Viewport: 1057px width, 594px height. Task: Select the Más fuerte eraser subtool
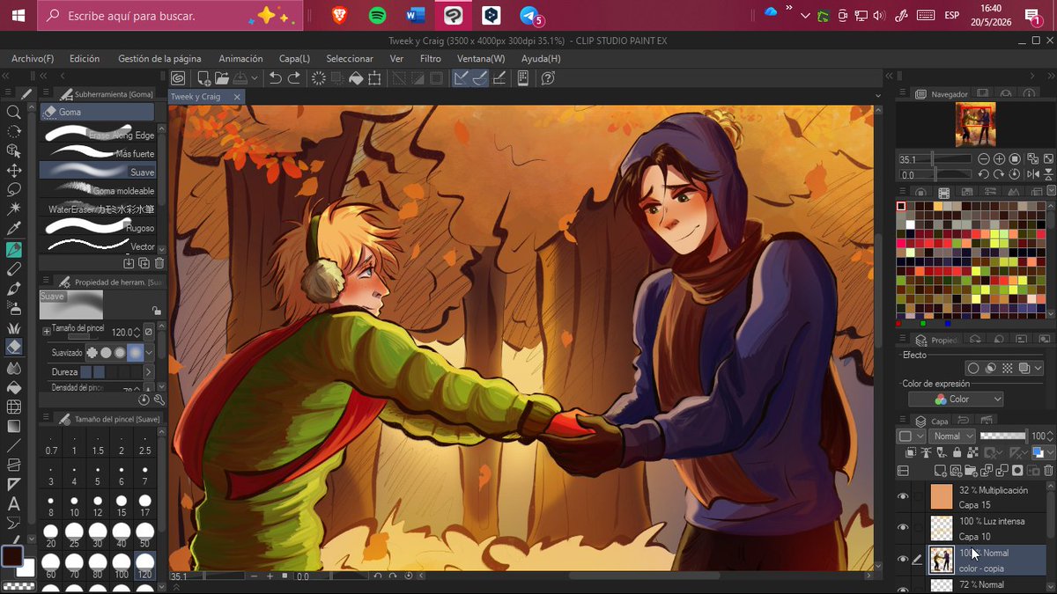tap(98, 153)
